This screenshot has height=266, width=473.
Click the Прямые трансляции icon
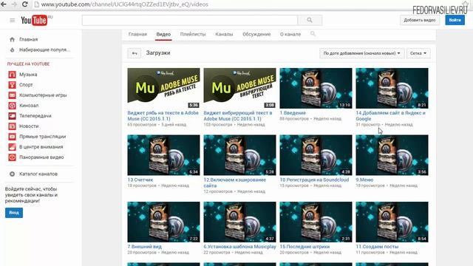pos(12,137)
